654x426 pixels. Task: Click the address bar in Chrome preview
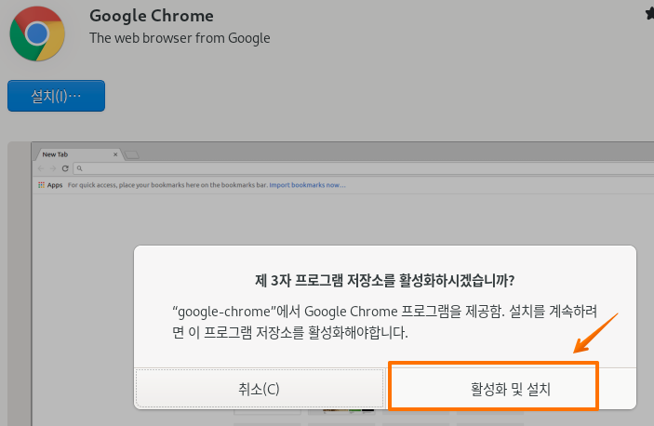click(x=364, y=168)
